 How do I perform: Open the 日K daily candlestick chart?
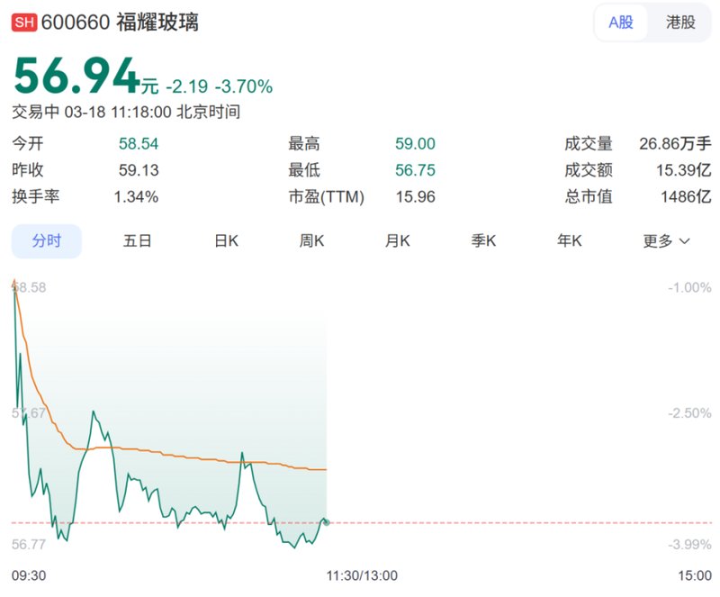click(x=224, y=240)
